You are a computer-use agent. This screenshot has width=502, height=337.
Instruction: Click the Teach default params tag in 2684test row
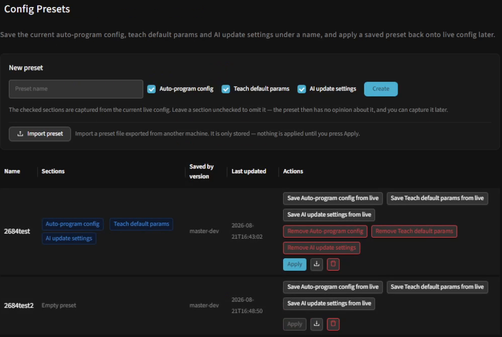141,224
